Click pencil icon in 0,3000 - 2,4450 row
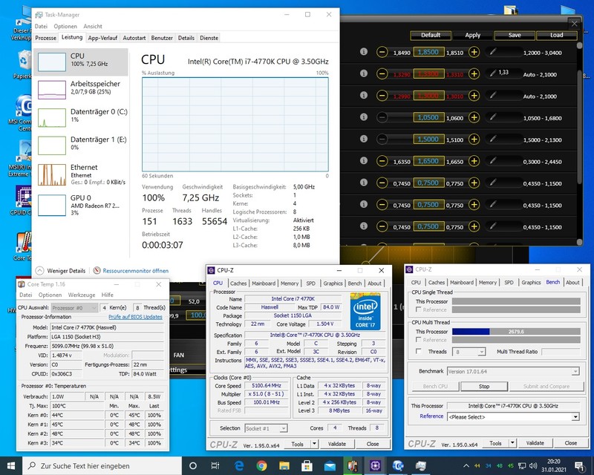This screenshot has height=475, width=594. click(493, 160)
